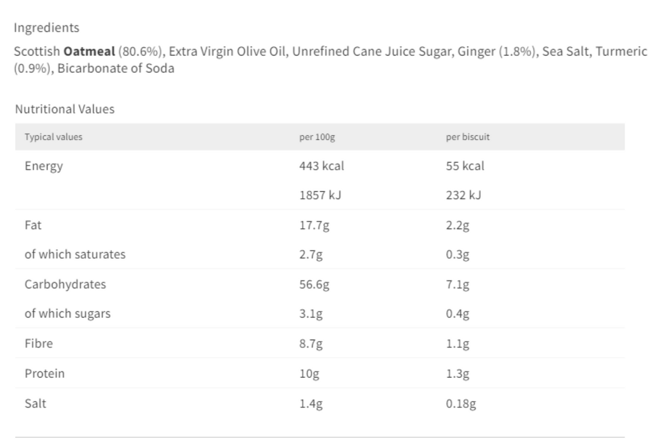Select the Salt row label
This screenshot has height=444, width=666.
[x=35, y=403]
